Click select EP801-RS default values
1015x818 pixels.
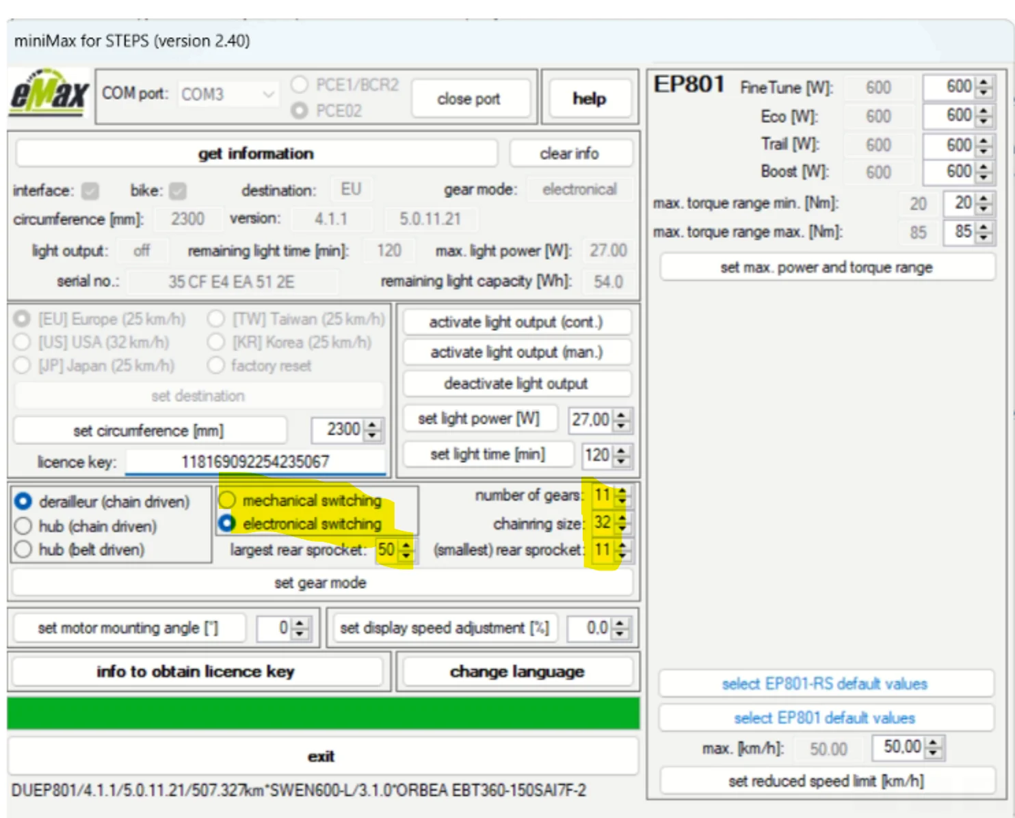[x=826, y=684]
